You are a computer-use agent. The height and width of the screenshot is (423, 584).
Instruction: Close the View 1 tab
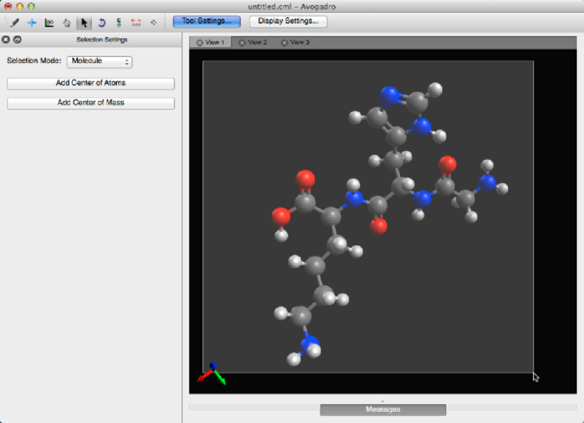tap(200, 43)
